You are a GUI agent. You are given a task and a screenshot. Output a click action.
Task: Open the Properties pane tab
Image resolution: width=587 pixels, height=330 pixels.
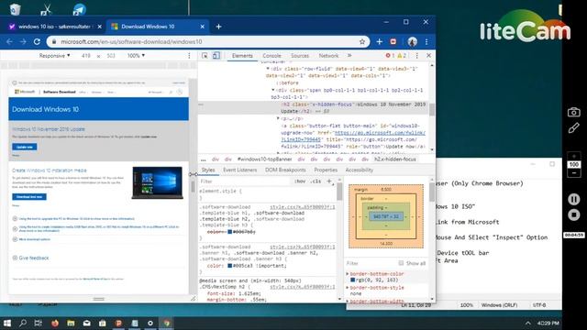(326, 170)
